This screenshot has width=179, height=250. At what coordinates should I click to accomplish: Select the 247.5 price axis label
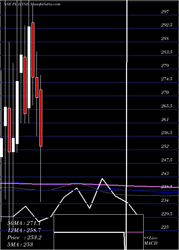[x=166, y=160]
